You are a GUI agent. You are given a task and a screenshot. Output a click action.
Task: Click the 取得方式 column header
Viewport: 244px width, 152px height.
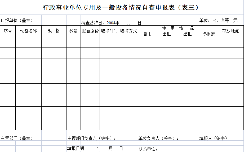[128, 31]
